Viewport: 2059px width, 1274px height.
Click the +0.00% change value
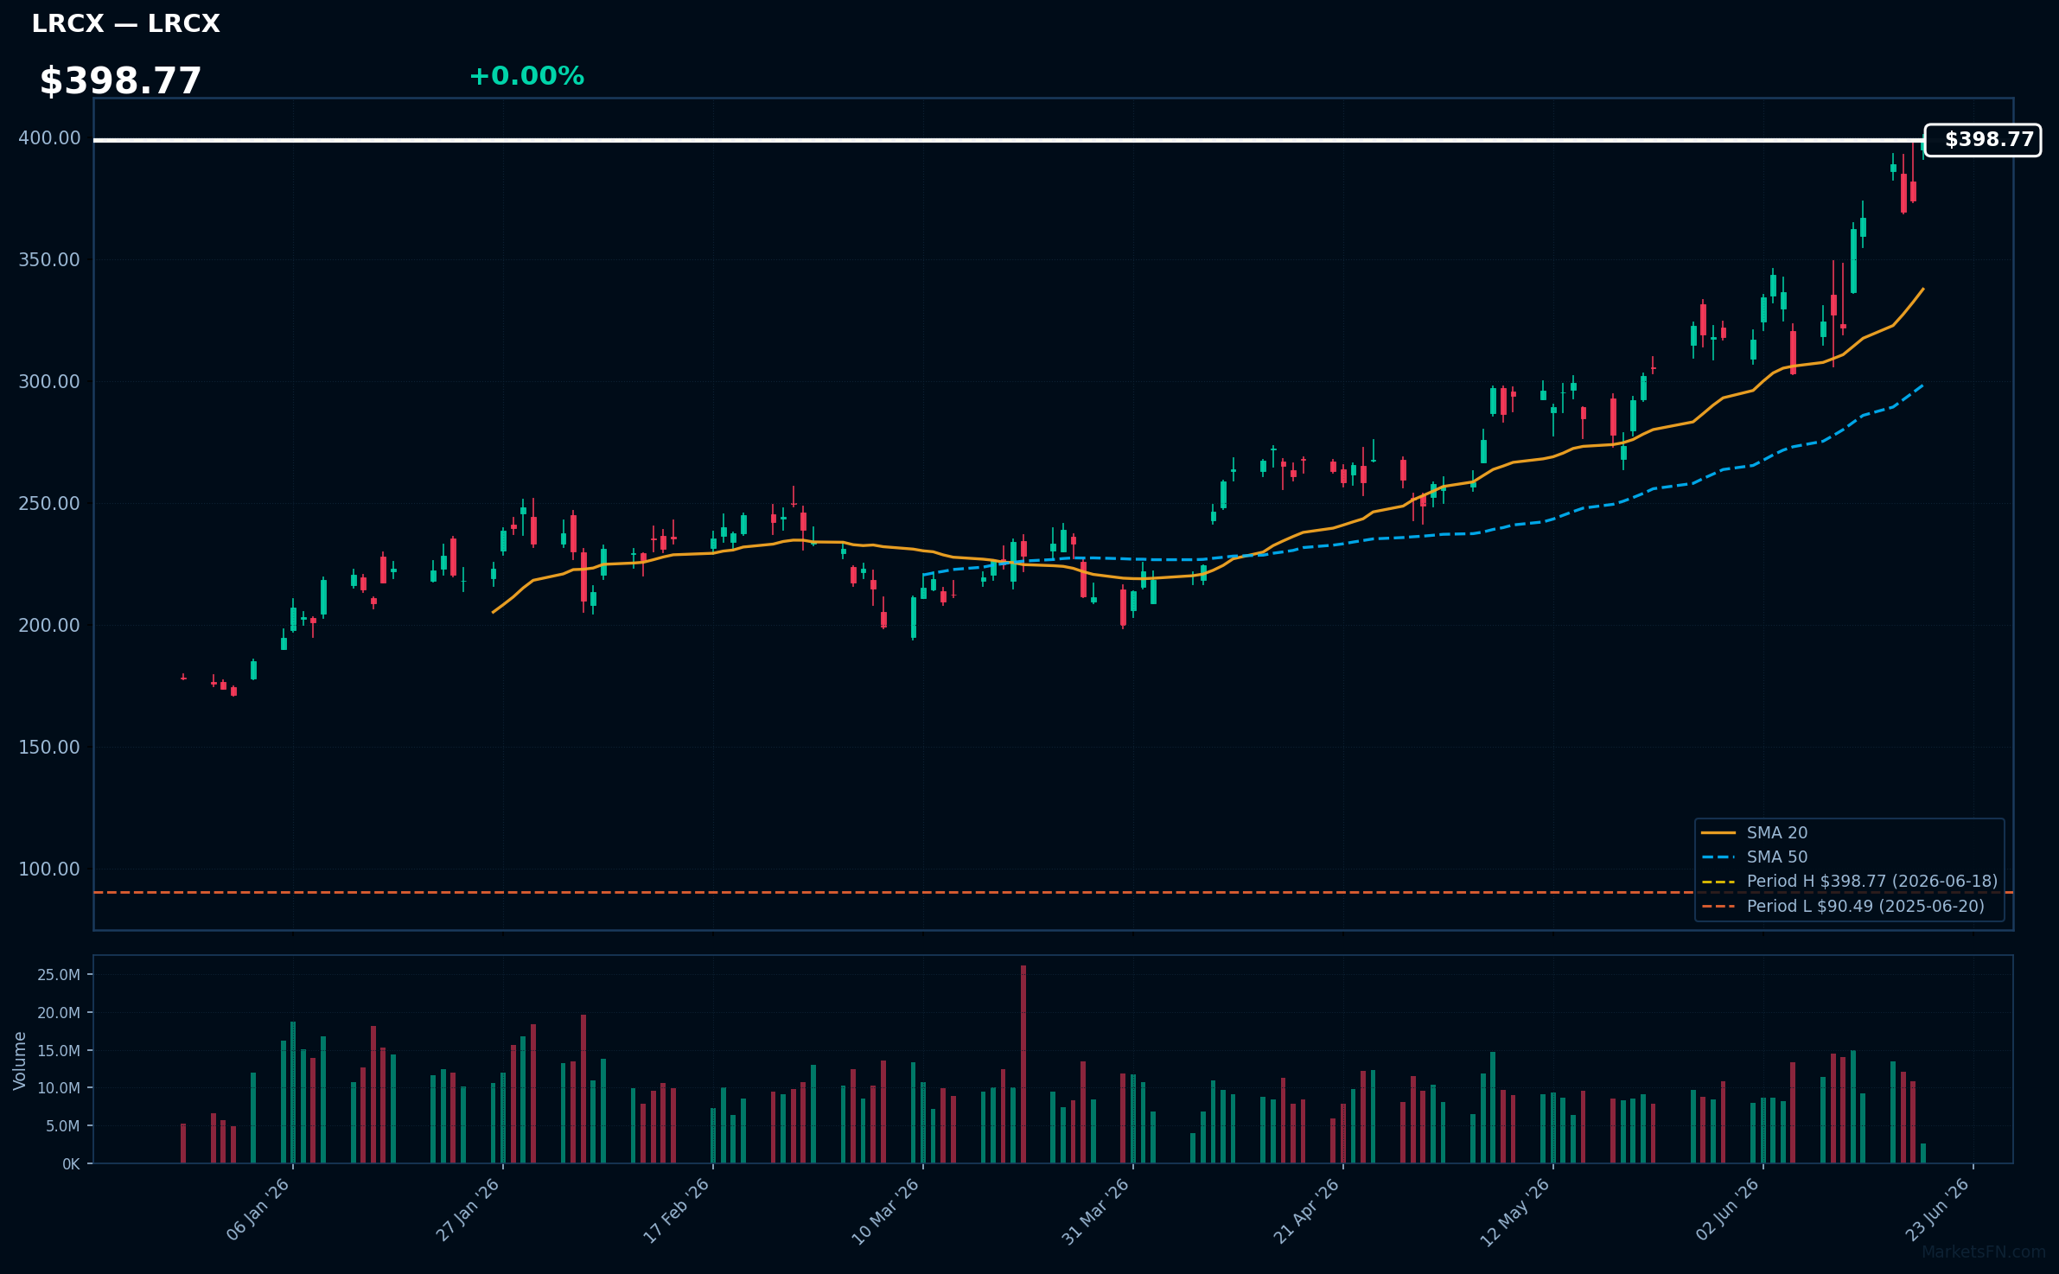point(526,76)
